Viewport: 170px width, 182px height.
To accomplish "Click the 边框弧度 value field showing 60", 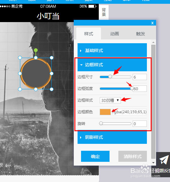I will [x=140, y=89].
